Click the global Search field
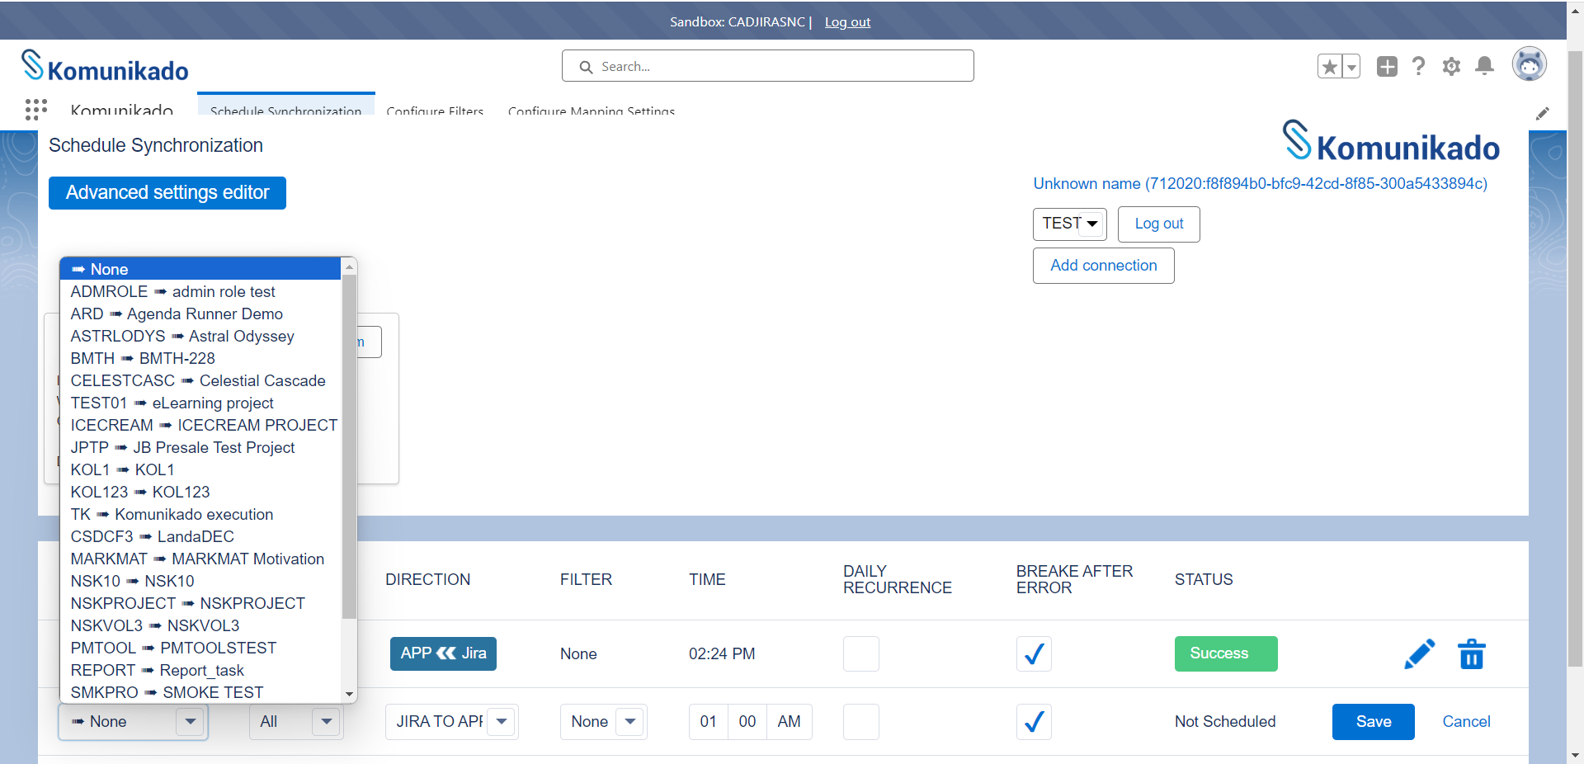This screenshot has height=764, width=1584. coord(767,66)
